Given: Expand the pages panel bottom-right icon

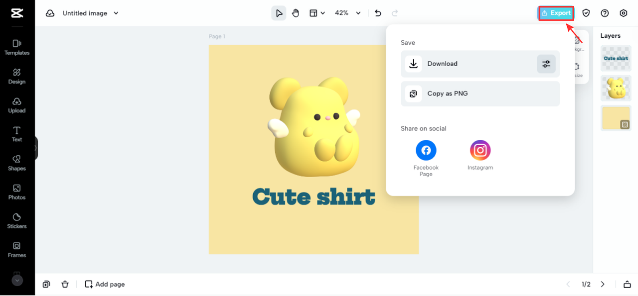Looking at the screenshot, I should coord(627,284).
